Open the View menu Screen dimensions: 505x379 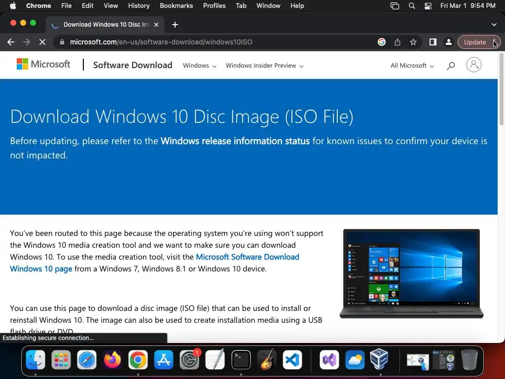coord(110,6)
